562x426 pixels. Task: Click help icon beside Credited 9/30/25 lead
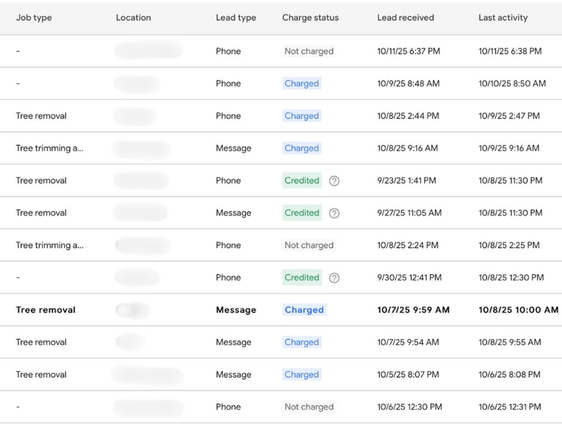[334, 278]
